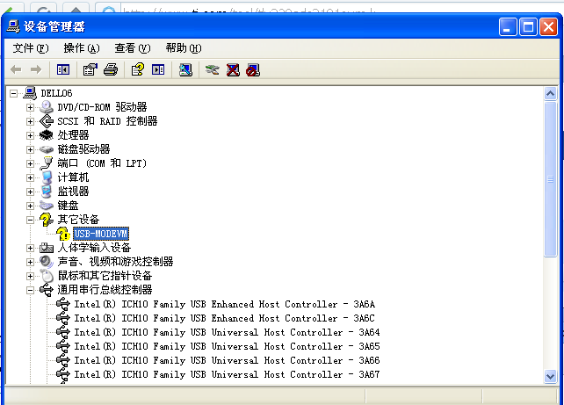Click the Print toolbar icon
This screenshot has width=564, height=405.
tap(111, 69)
